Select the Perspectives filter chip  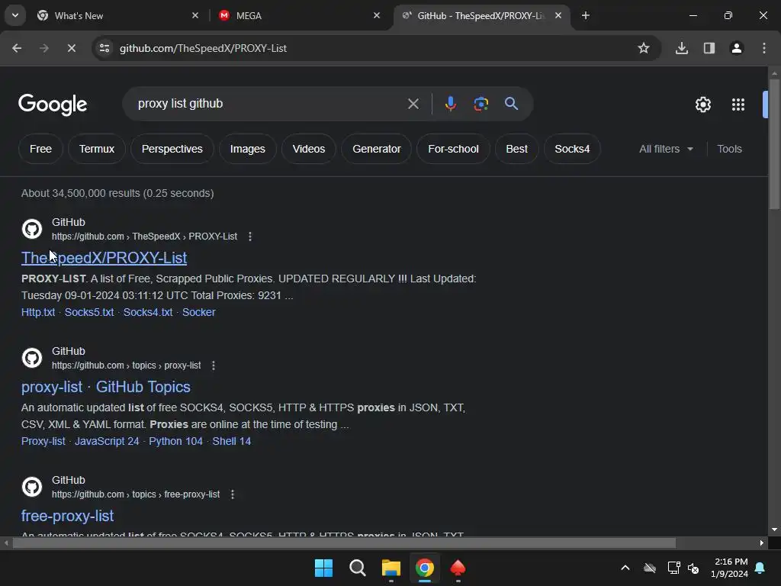tap(172, 149)
